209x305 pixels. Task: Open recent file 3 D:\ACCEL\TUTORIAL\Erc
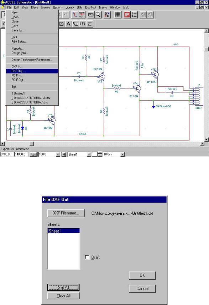pyautogui.click(x=32, y=102)
